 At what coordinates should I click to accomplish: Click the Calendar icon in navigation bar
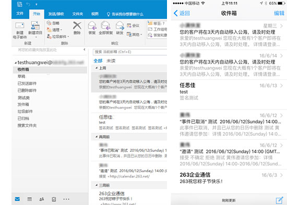coord(29,199)
